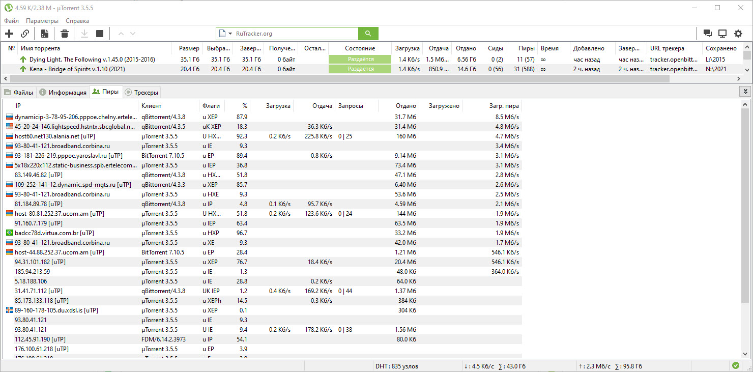Select peer 185.94.213.59

coord(32,272)
